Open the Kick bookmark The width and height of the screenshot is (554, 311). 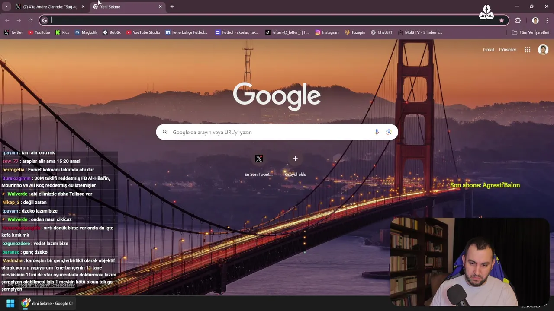(62, 32)
